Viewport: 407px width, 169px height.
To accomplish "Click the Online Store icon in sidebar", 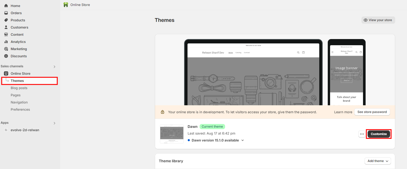I will click(x=6, y=73).
